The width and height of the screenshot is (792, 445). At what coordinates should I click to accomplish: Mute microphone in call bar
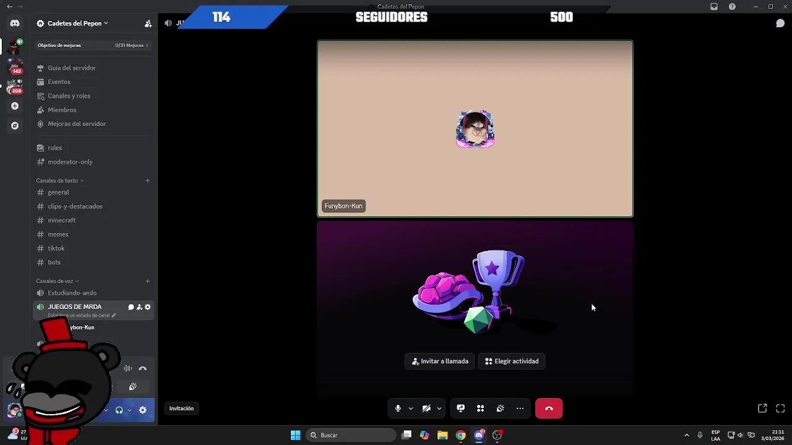tap(398, 409)
